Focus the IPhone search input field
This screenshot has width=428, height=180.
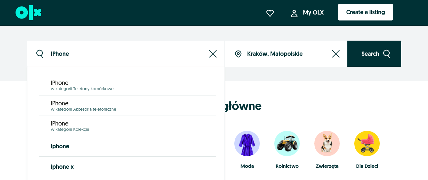(126, 54)
